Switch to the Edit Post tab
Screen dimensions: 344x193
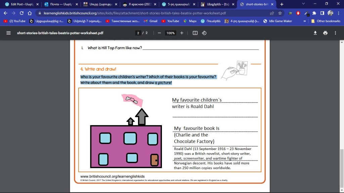(19, 4)
